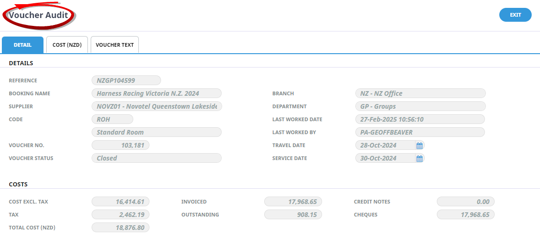This screenshot has height=241, width=540.
Task: Switch to the Detail tab
Action: pyautogui.click(x=23, y=45)
